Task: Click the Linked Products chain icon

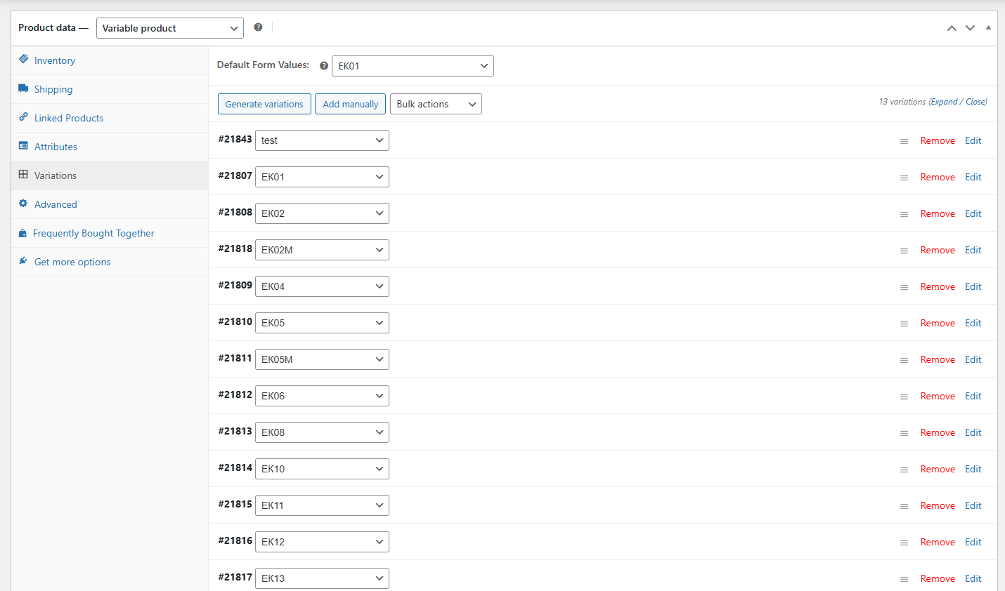Action: pyautogui.click(x=23, y=117)
